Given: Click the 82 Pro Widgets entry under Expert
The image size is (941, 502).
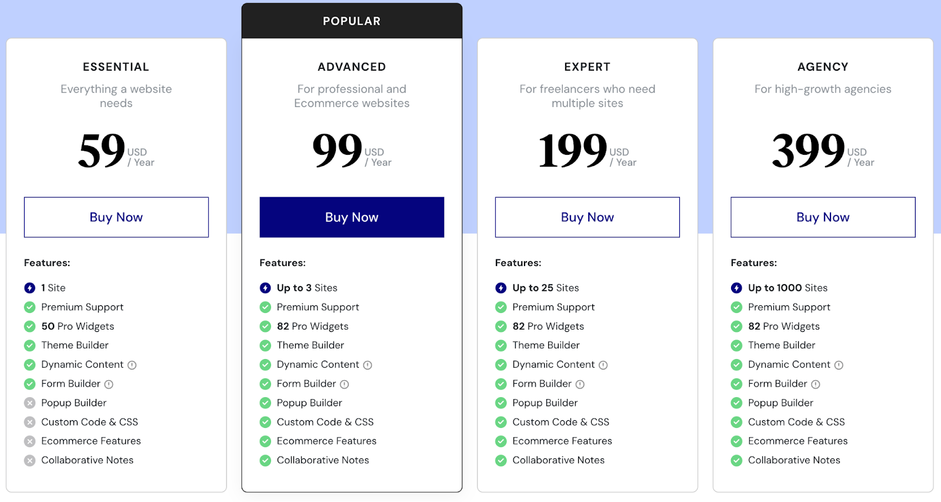Looking at the screenshot, I should pos(548,326).
